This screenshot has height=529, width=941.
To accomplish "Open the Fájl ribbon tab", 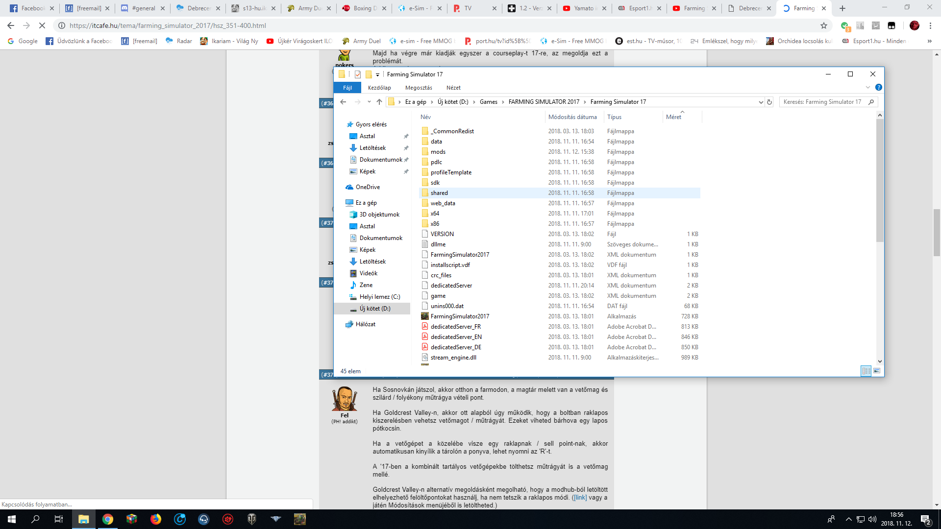I will tap(347, 88).
